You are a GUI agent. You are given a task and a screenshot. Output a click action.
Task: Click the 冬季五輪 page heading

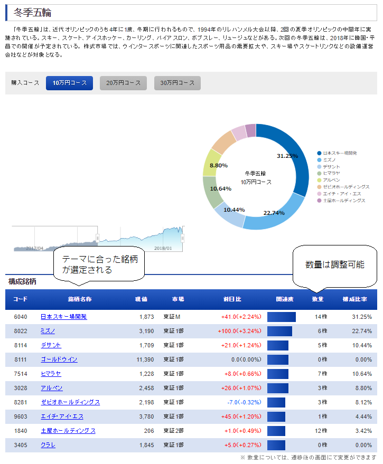point(33,13)
